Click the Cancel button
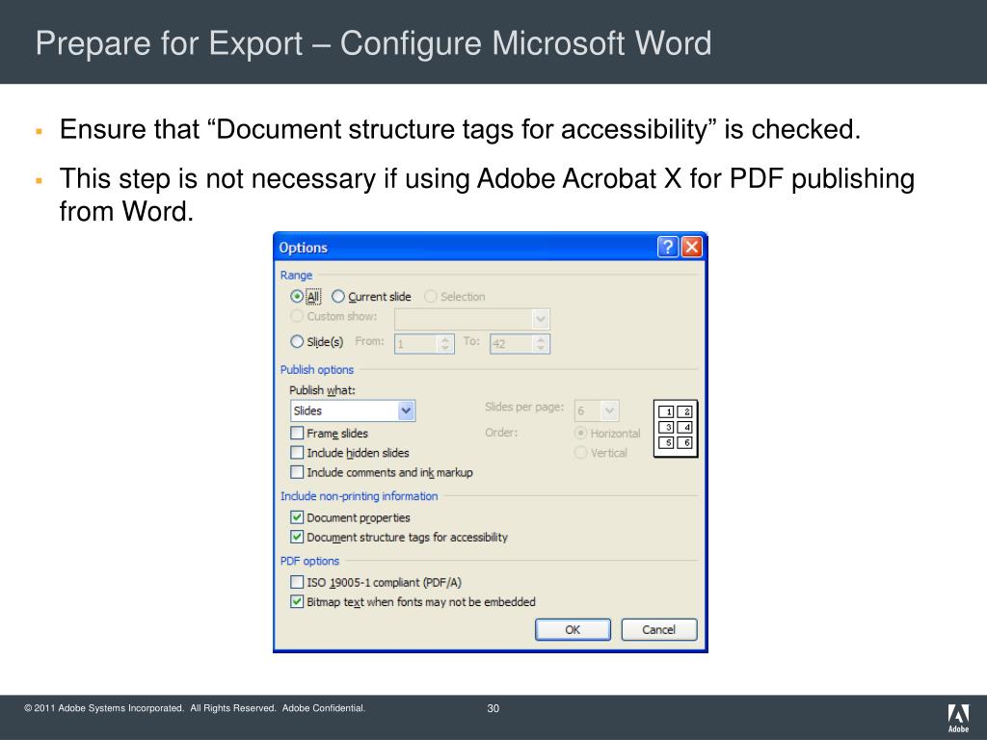The image size is (987, 740). point(659,630)
